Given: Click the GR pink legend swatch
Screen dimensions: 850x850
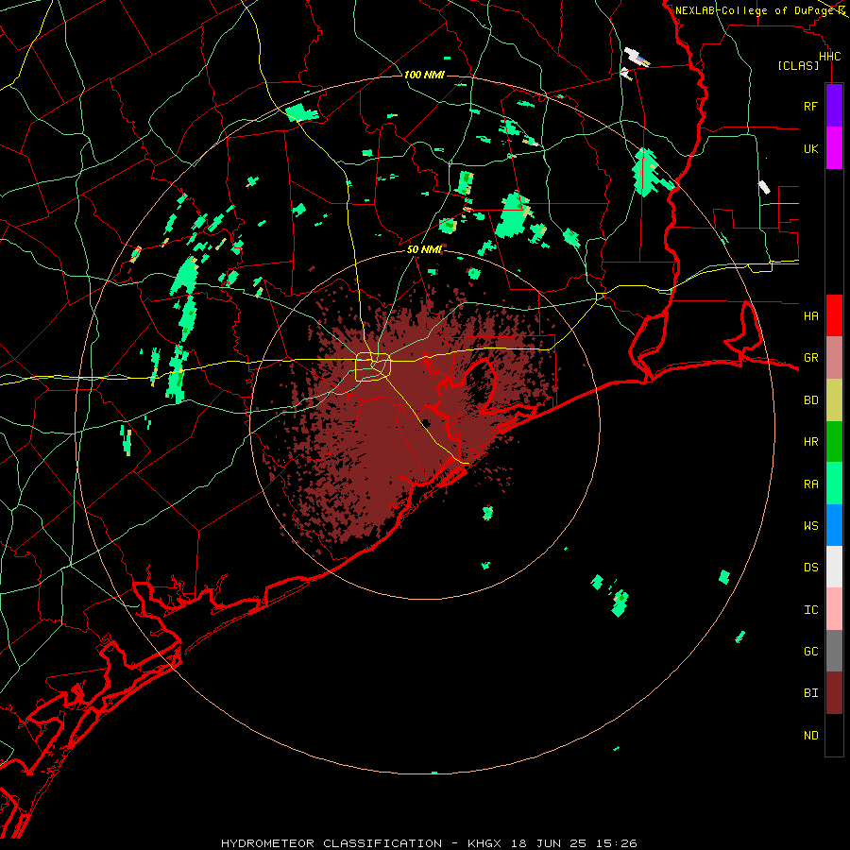Looking at the screenshot, I should point(834,358).
